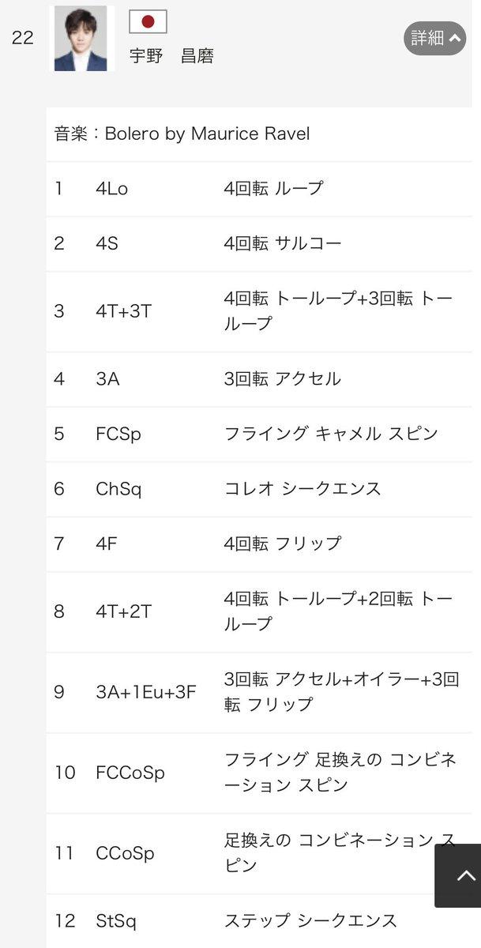
Task: Click the 4T+3T combination row
Action: (259, 311)
